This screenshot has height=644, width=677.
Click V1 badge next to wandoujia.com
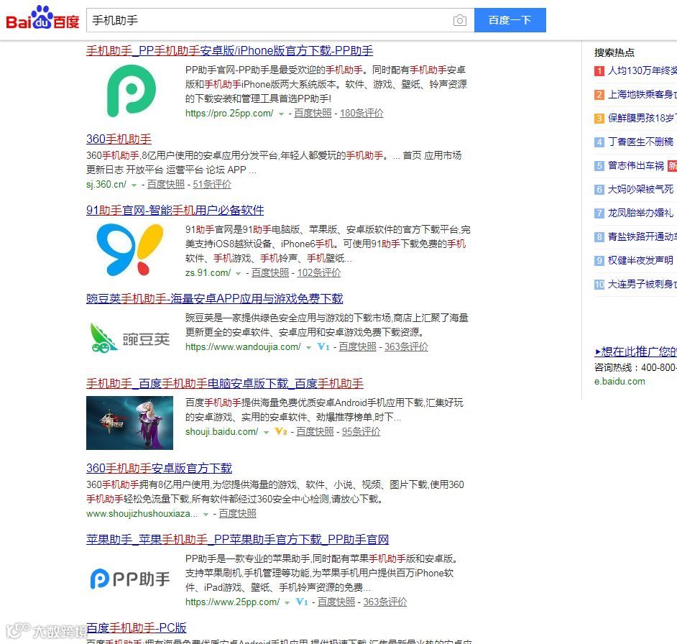point(323,346)
